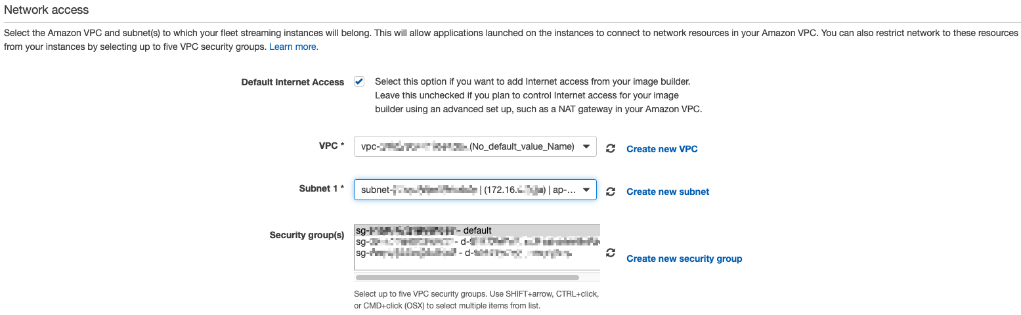1021x315 pixels.
Task: Refresh the Subnet 1 list
Action: point(611,192)
